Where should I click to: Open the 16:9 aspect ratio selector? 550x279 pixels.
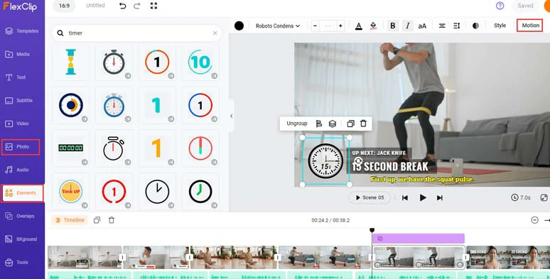click(64, 6)
